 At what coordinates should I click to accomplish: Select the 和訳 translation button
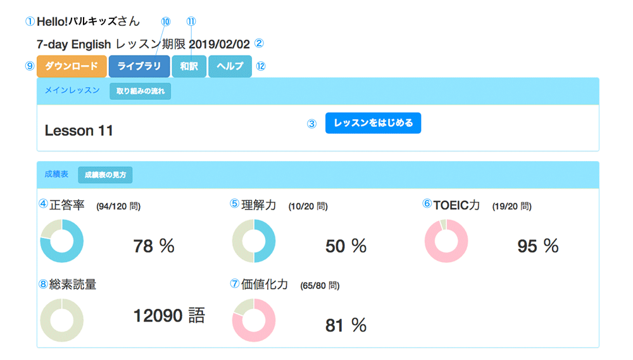(x=189, y=66)
